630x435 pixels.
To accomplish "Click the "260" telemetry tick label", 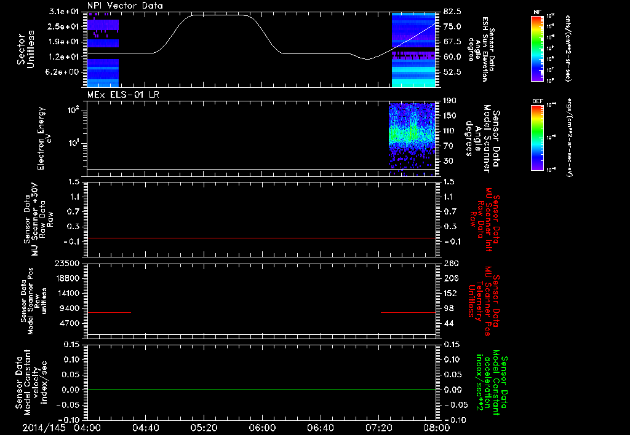I will pyautogui.click(x=450, y=264).
